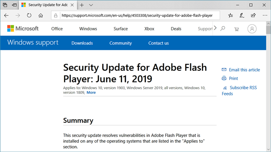
Task: Open the tabs you've set aside icon
Action: coord(5,5)
